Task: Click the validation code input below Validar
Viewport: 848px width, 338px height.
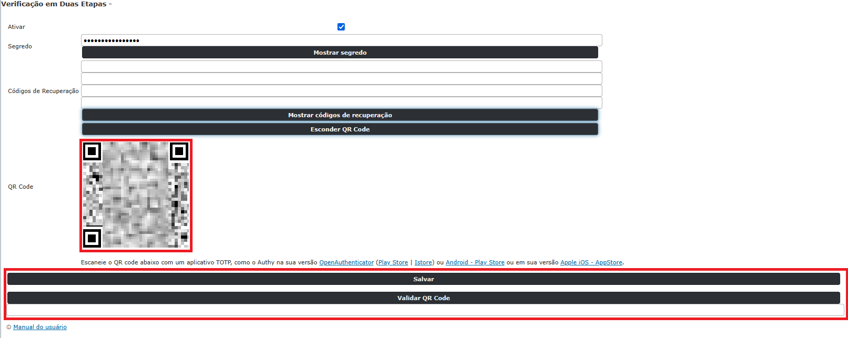Action: [425, 310]
